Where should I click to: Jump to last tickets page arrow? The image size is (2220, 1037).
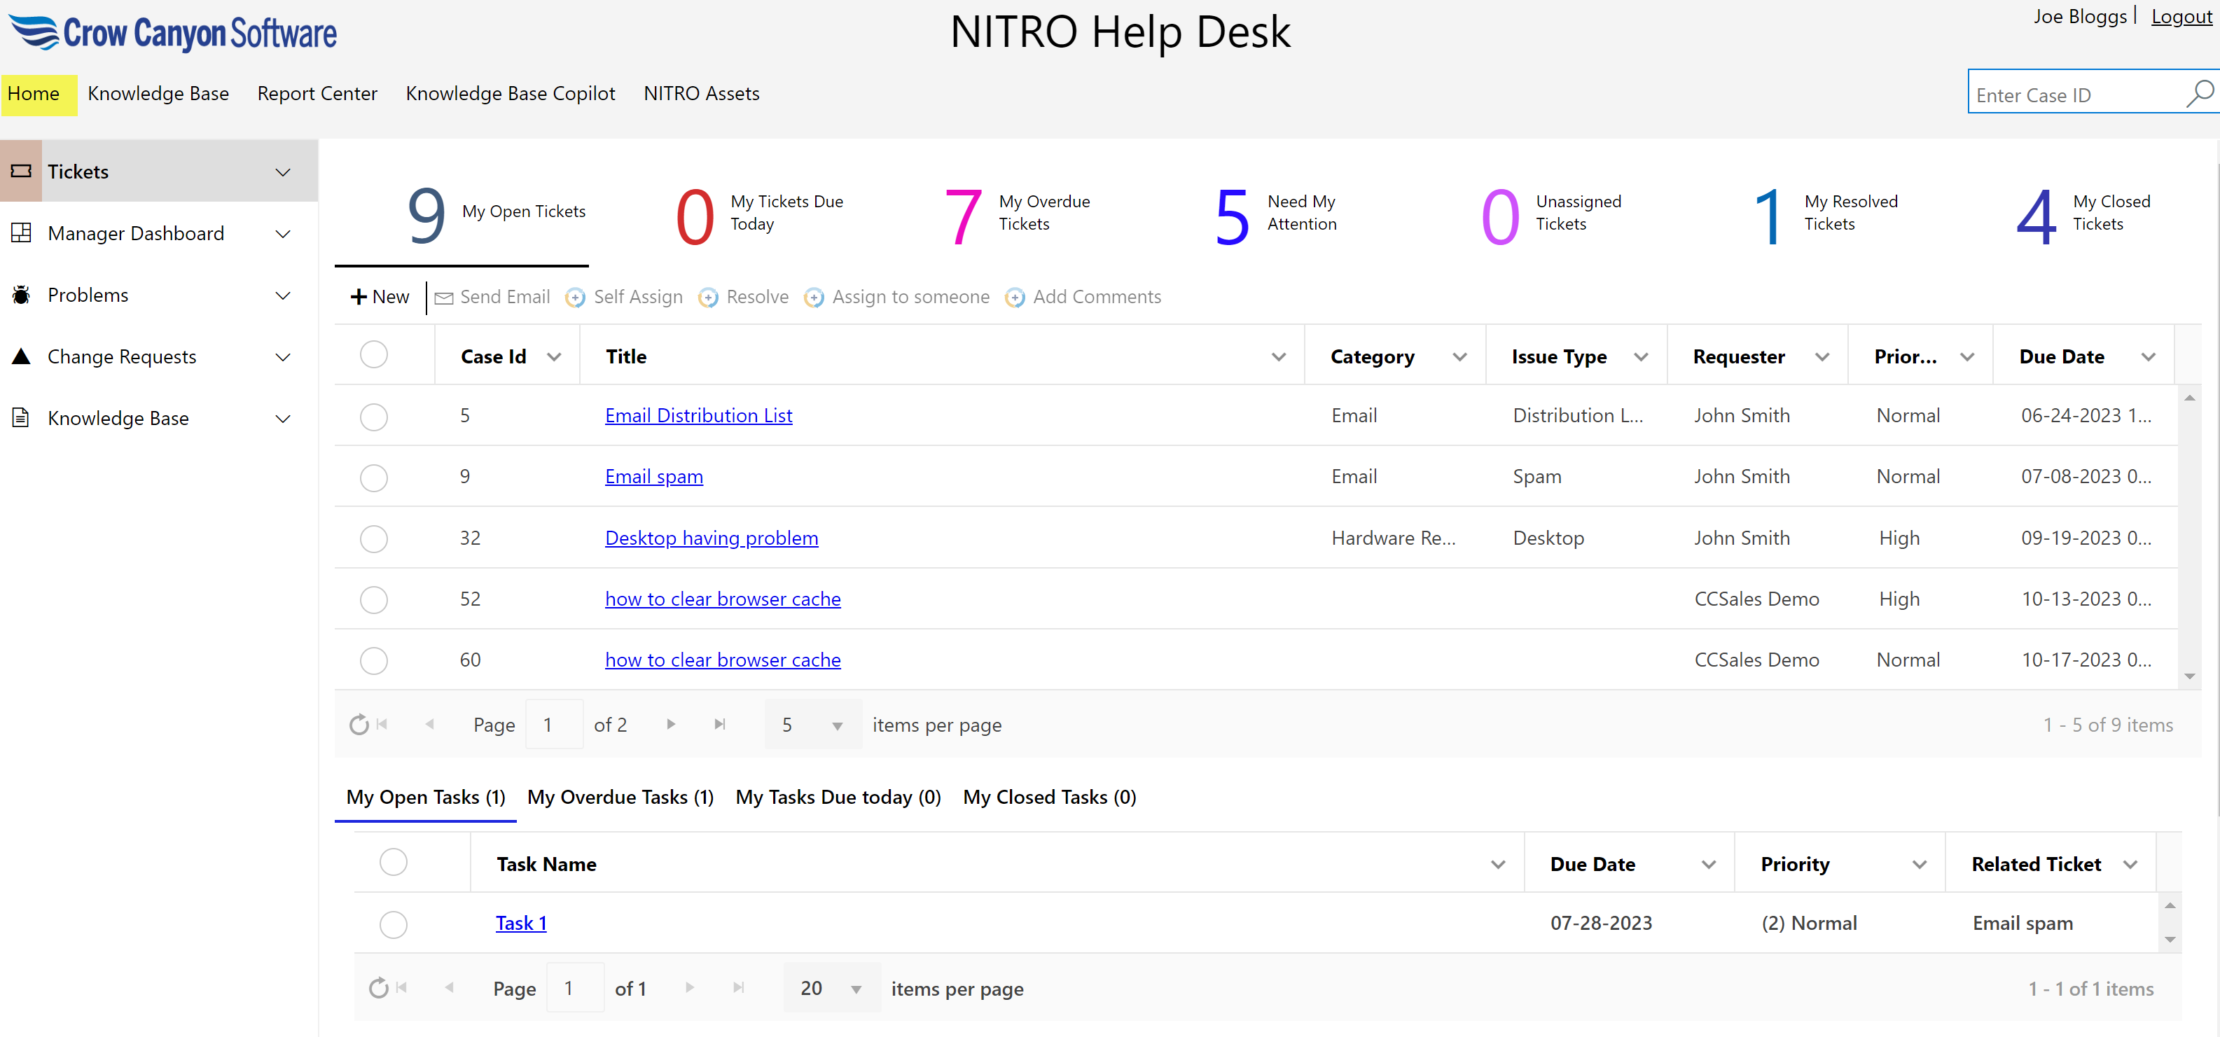(720, 724)
